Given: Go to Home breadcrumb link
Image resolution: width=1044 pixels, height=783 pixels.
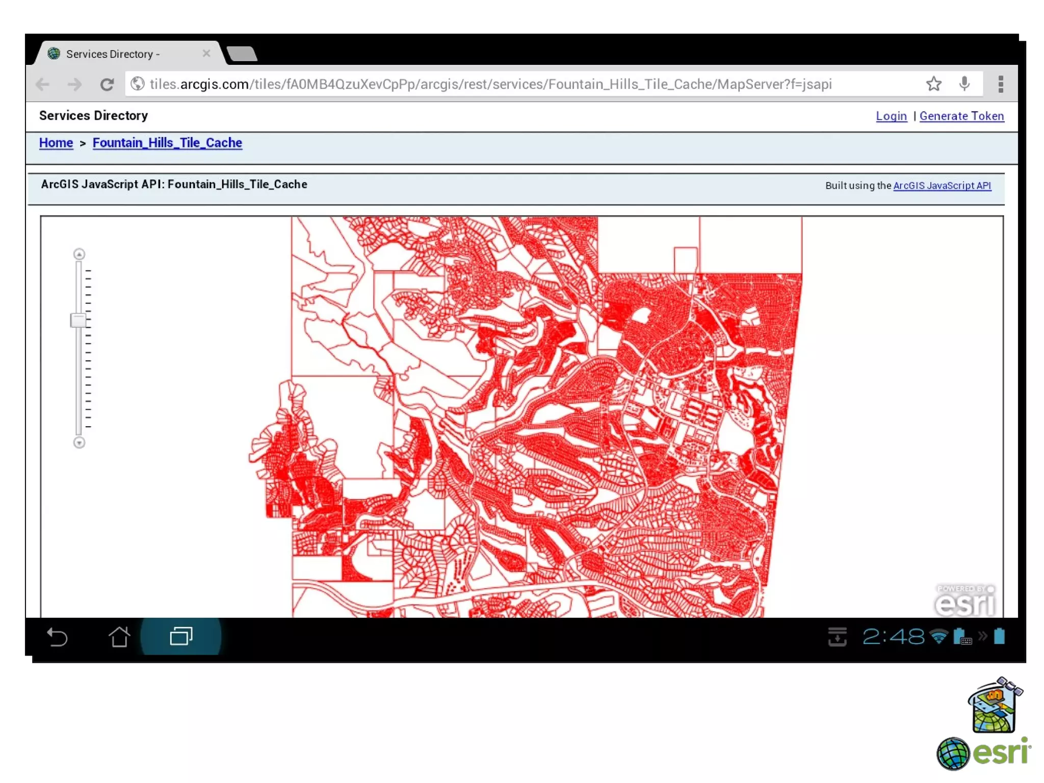Looking at the screenshot, I should coord(56,143).
